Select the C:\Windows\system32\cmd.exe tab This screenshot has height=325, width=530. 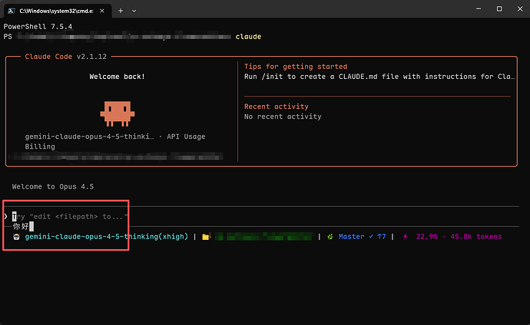[x=58, y=11]
